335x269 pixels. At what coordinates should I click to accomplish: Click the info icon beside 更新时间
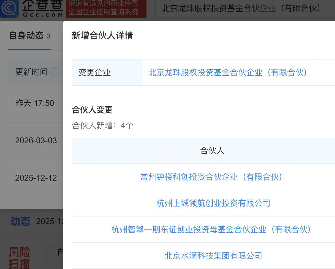pos(55,72)
